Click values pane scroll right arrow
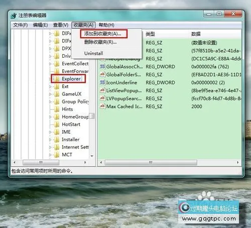The width and height of the screenshot is (251, 228). [237, 162]
